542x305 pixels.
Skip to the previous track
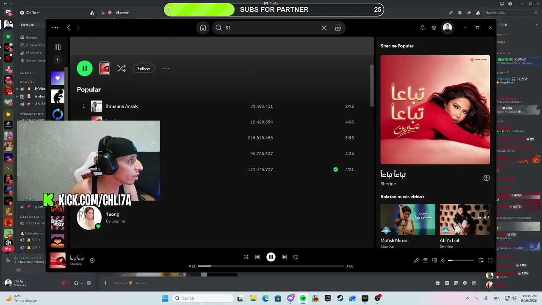pos(257,257)
